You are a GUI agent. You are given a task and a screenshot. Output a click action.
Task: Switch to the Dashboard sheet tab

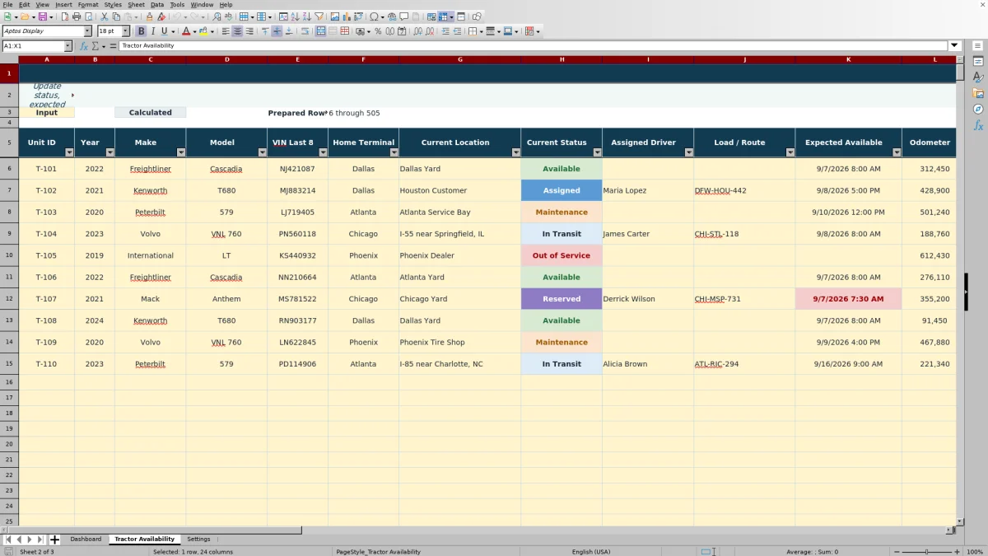tap(86, 540)
